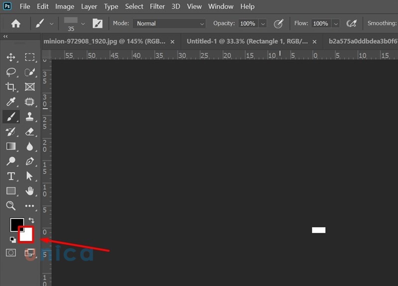The width and height of the screenshot is (398, 286).
Task: Select the Dodge tool
Action: click(x=11, y=161)
